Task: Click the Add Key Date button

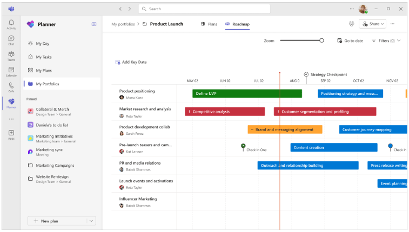Action: pyautogui.click(x=131, y=62)
